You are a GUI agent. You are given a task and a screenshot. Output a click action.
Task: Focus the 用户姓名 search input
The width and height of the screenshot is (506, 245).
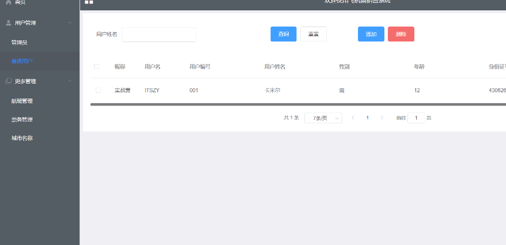tap(158, 35)
